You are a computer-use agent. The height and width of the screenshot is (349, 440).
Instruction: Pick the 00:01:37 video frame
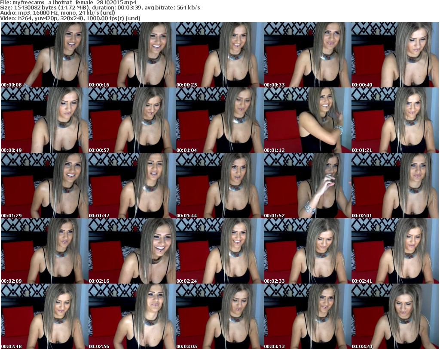tap(132, 186)
